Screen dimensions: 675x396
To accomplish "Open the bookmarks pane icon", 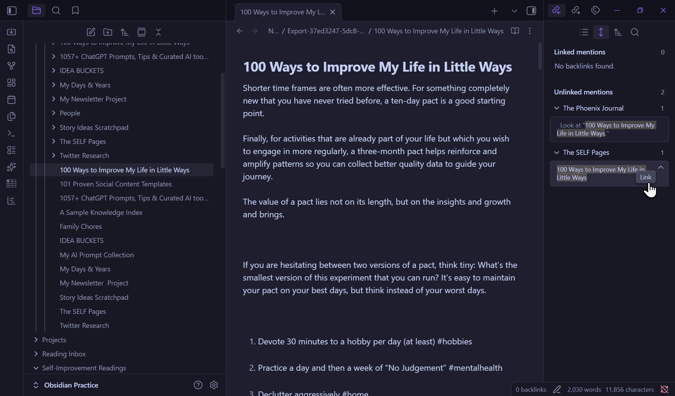I will click(x=75, y=11).
